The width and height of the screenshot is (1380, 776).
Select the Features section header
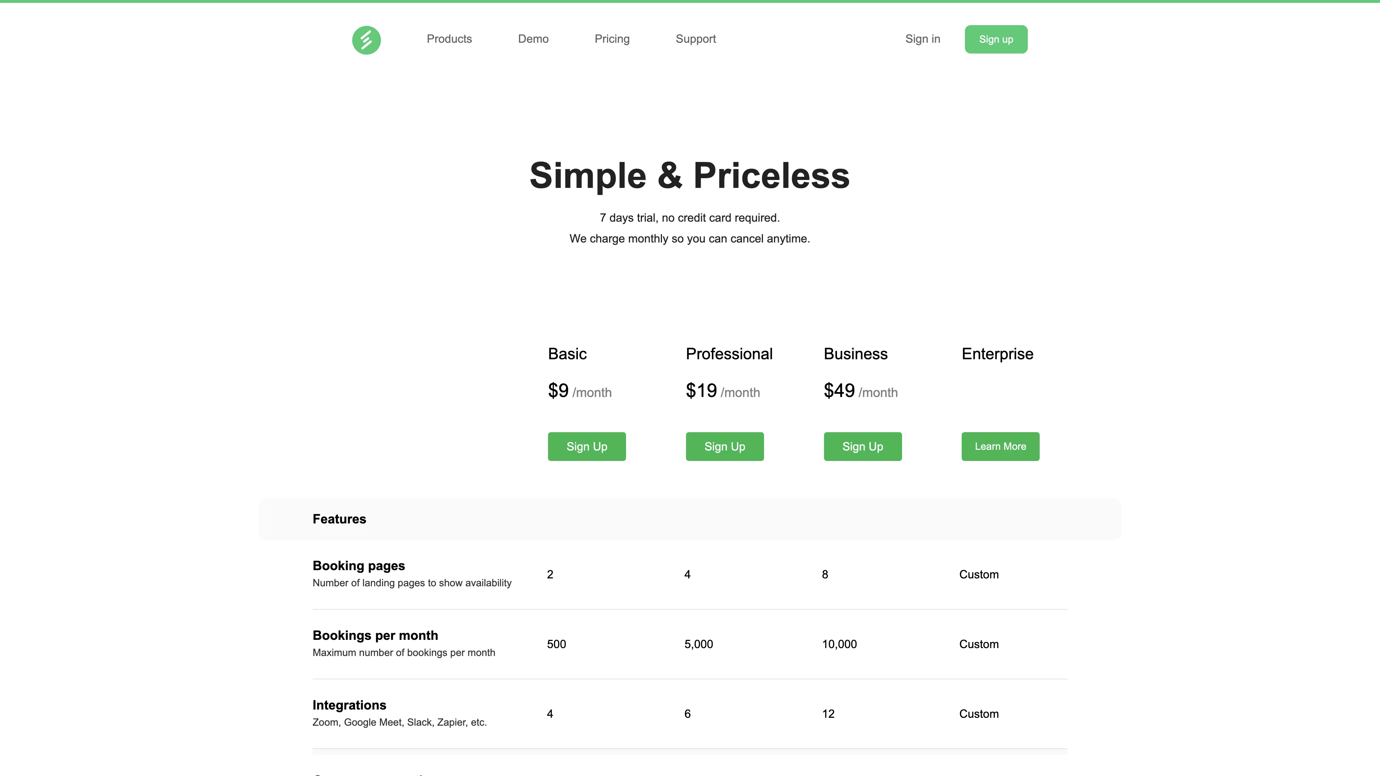tap(339, 519)
